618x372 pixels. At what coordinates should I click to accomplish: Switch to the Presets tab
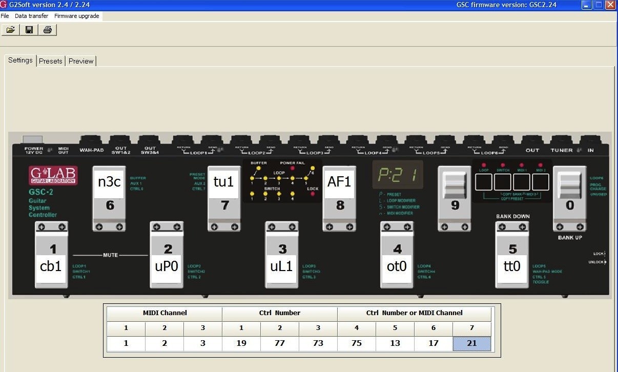pos(51,61)
